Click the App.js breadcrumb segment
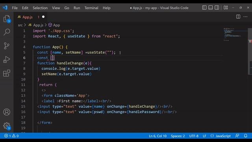 (38, 25)
